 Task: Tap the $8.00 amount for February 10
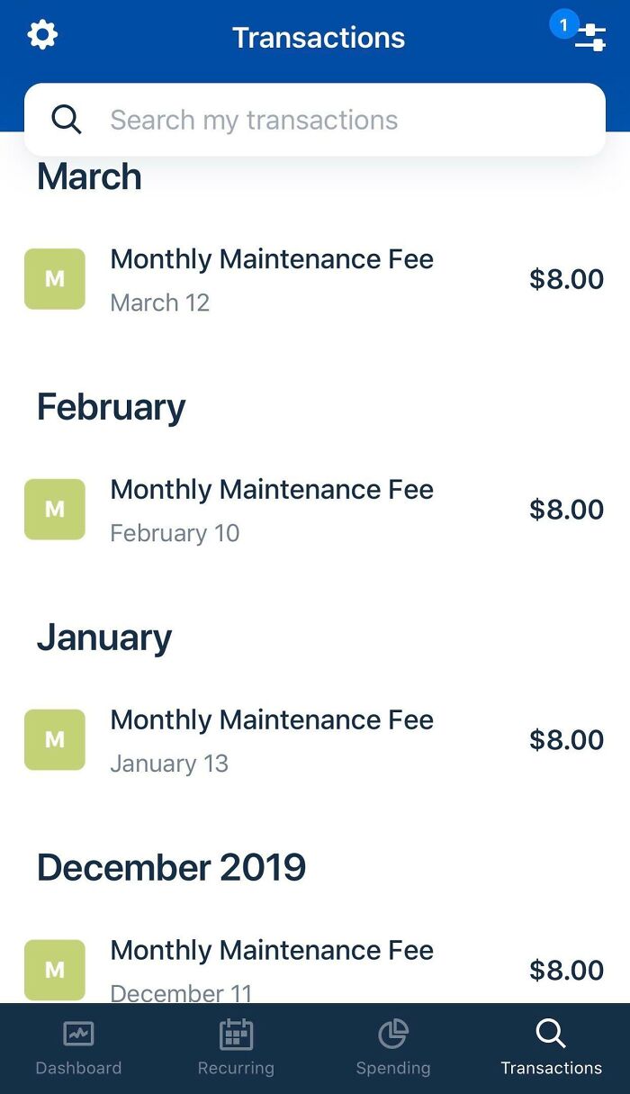tap(567, 510)
